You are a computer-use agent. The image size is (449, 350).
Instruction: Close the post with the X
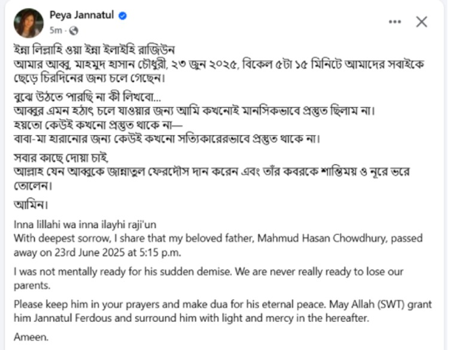[421, 22]
